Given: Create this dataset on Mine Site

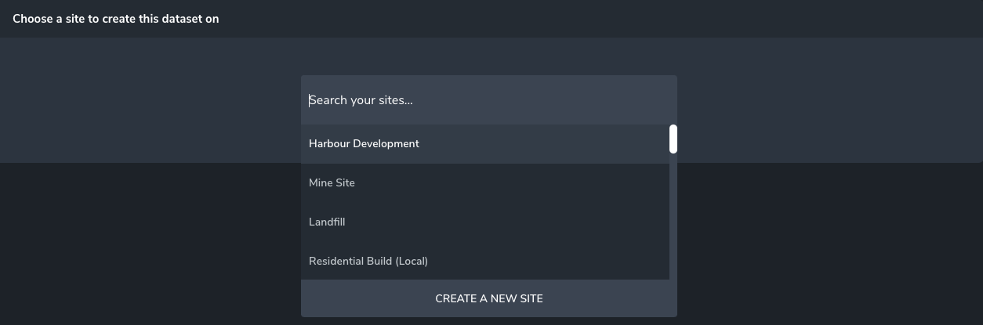Looking at the screenshot, I should pos(332,183).
